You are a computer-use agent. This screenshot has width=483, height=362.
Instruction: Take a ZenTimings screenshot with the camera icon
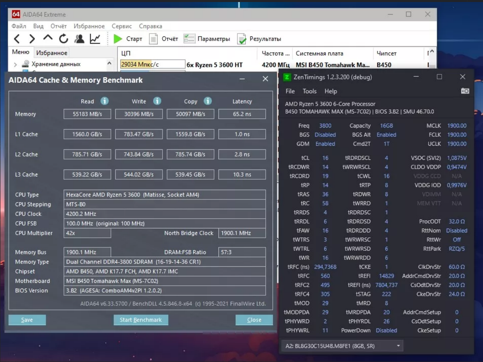pos(465,91)
